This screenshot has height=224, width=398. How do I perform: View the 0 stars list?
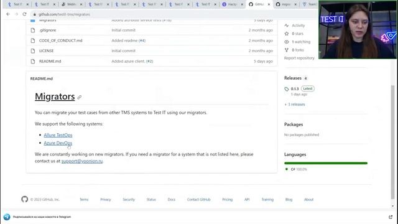click(x=297, y=34)
